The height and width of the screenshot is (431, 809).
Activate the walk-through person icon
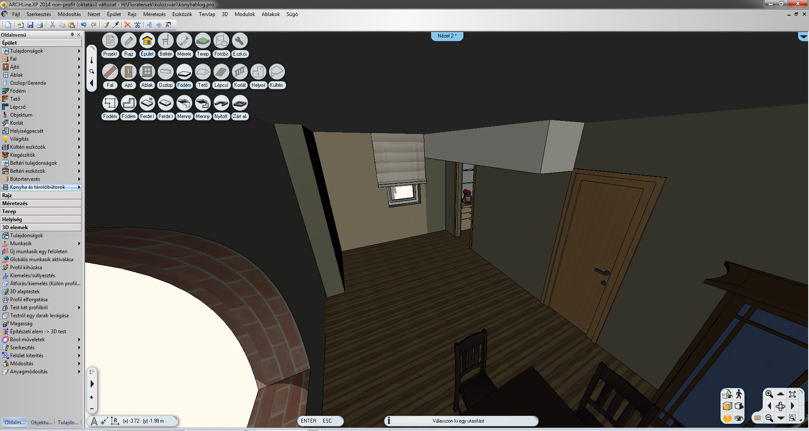click(739, 394)
